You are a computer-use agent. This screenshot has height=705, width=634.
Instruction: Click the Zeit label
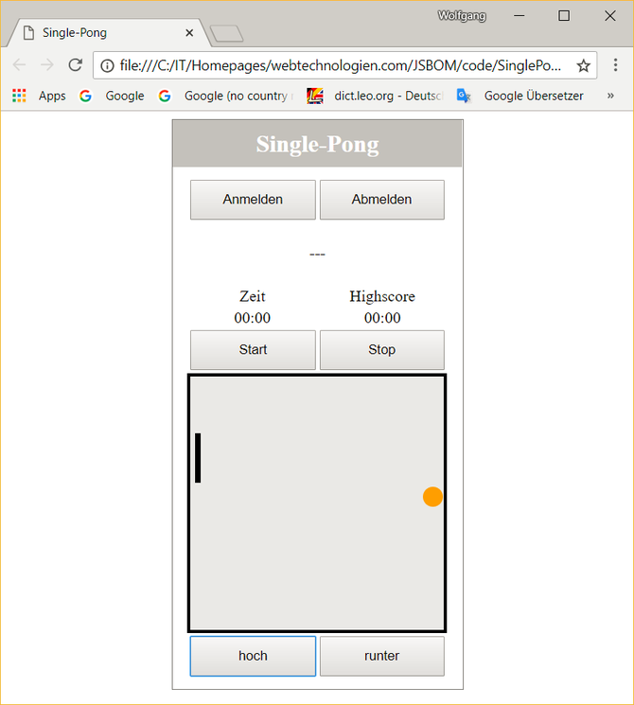[x=253, y=296]
